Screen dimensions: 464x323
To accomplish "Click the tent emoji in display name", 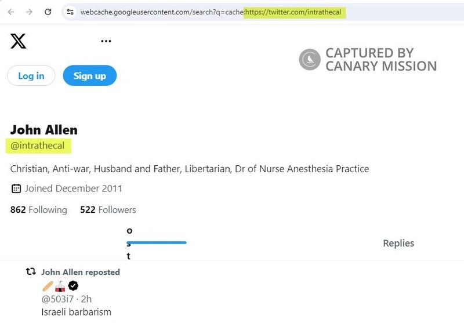I will [60, 286].
